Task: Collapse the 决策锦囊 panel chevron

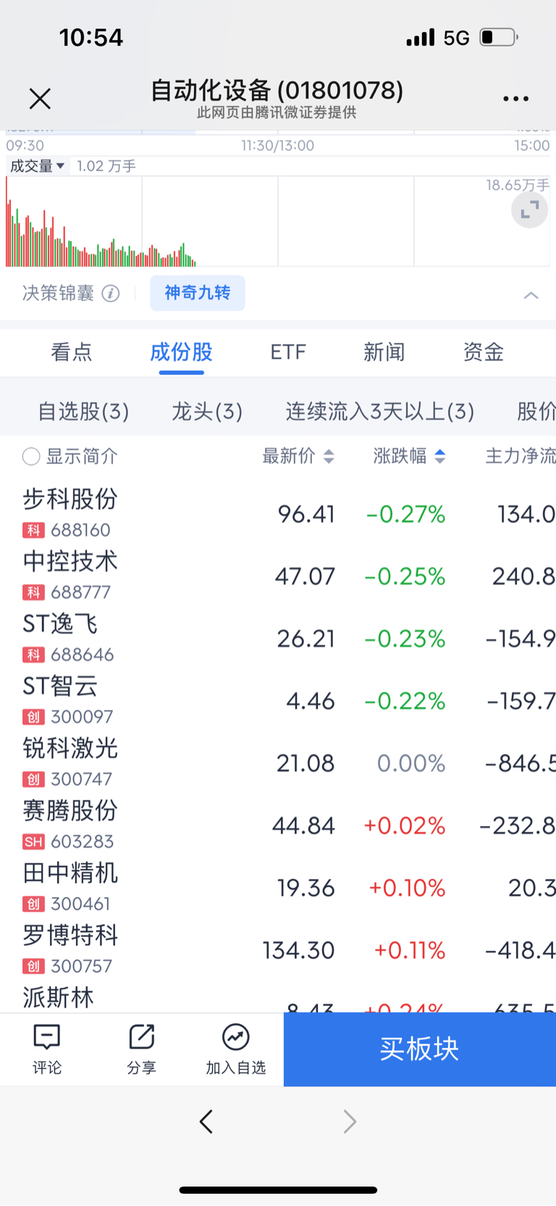Action: coord(531,294)
